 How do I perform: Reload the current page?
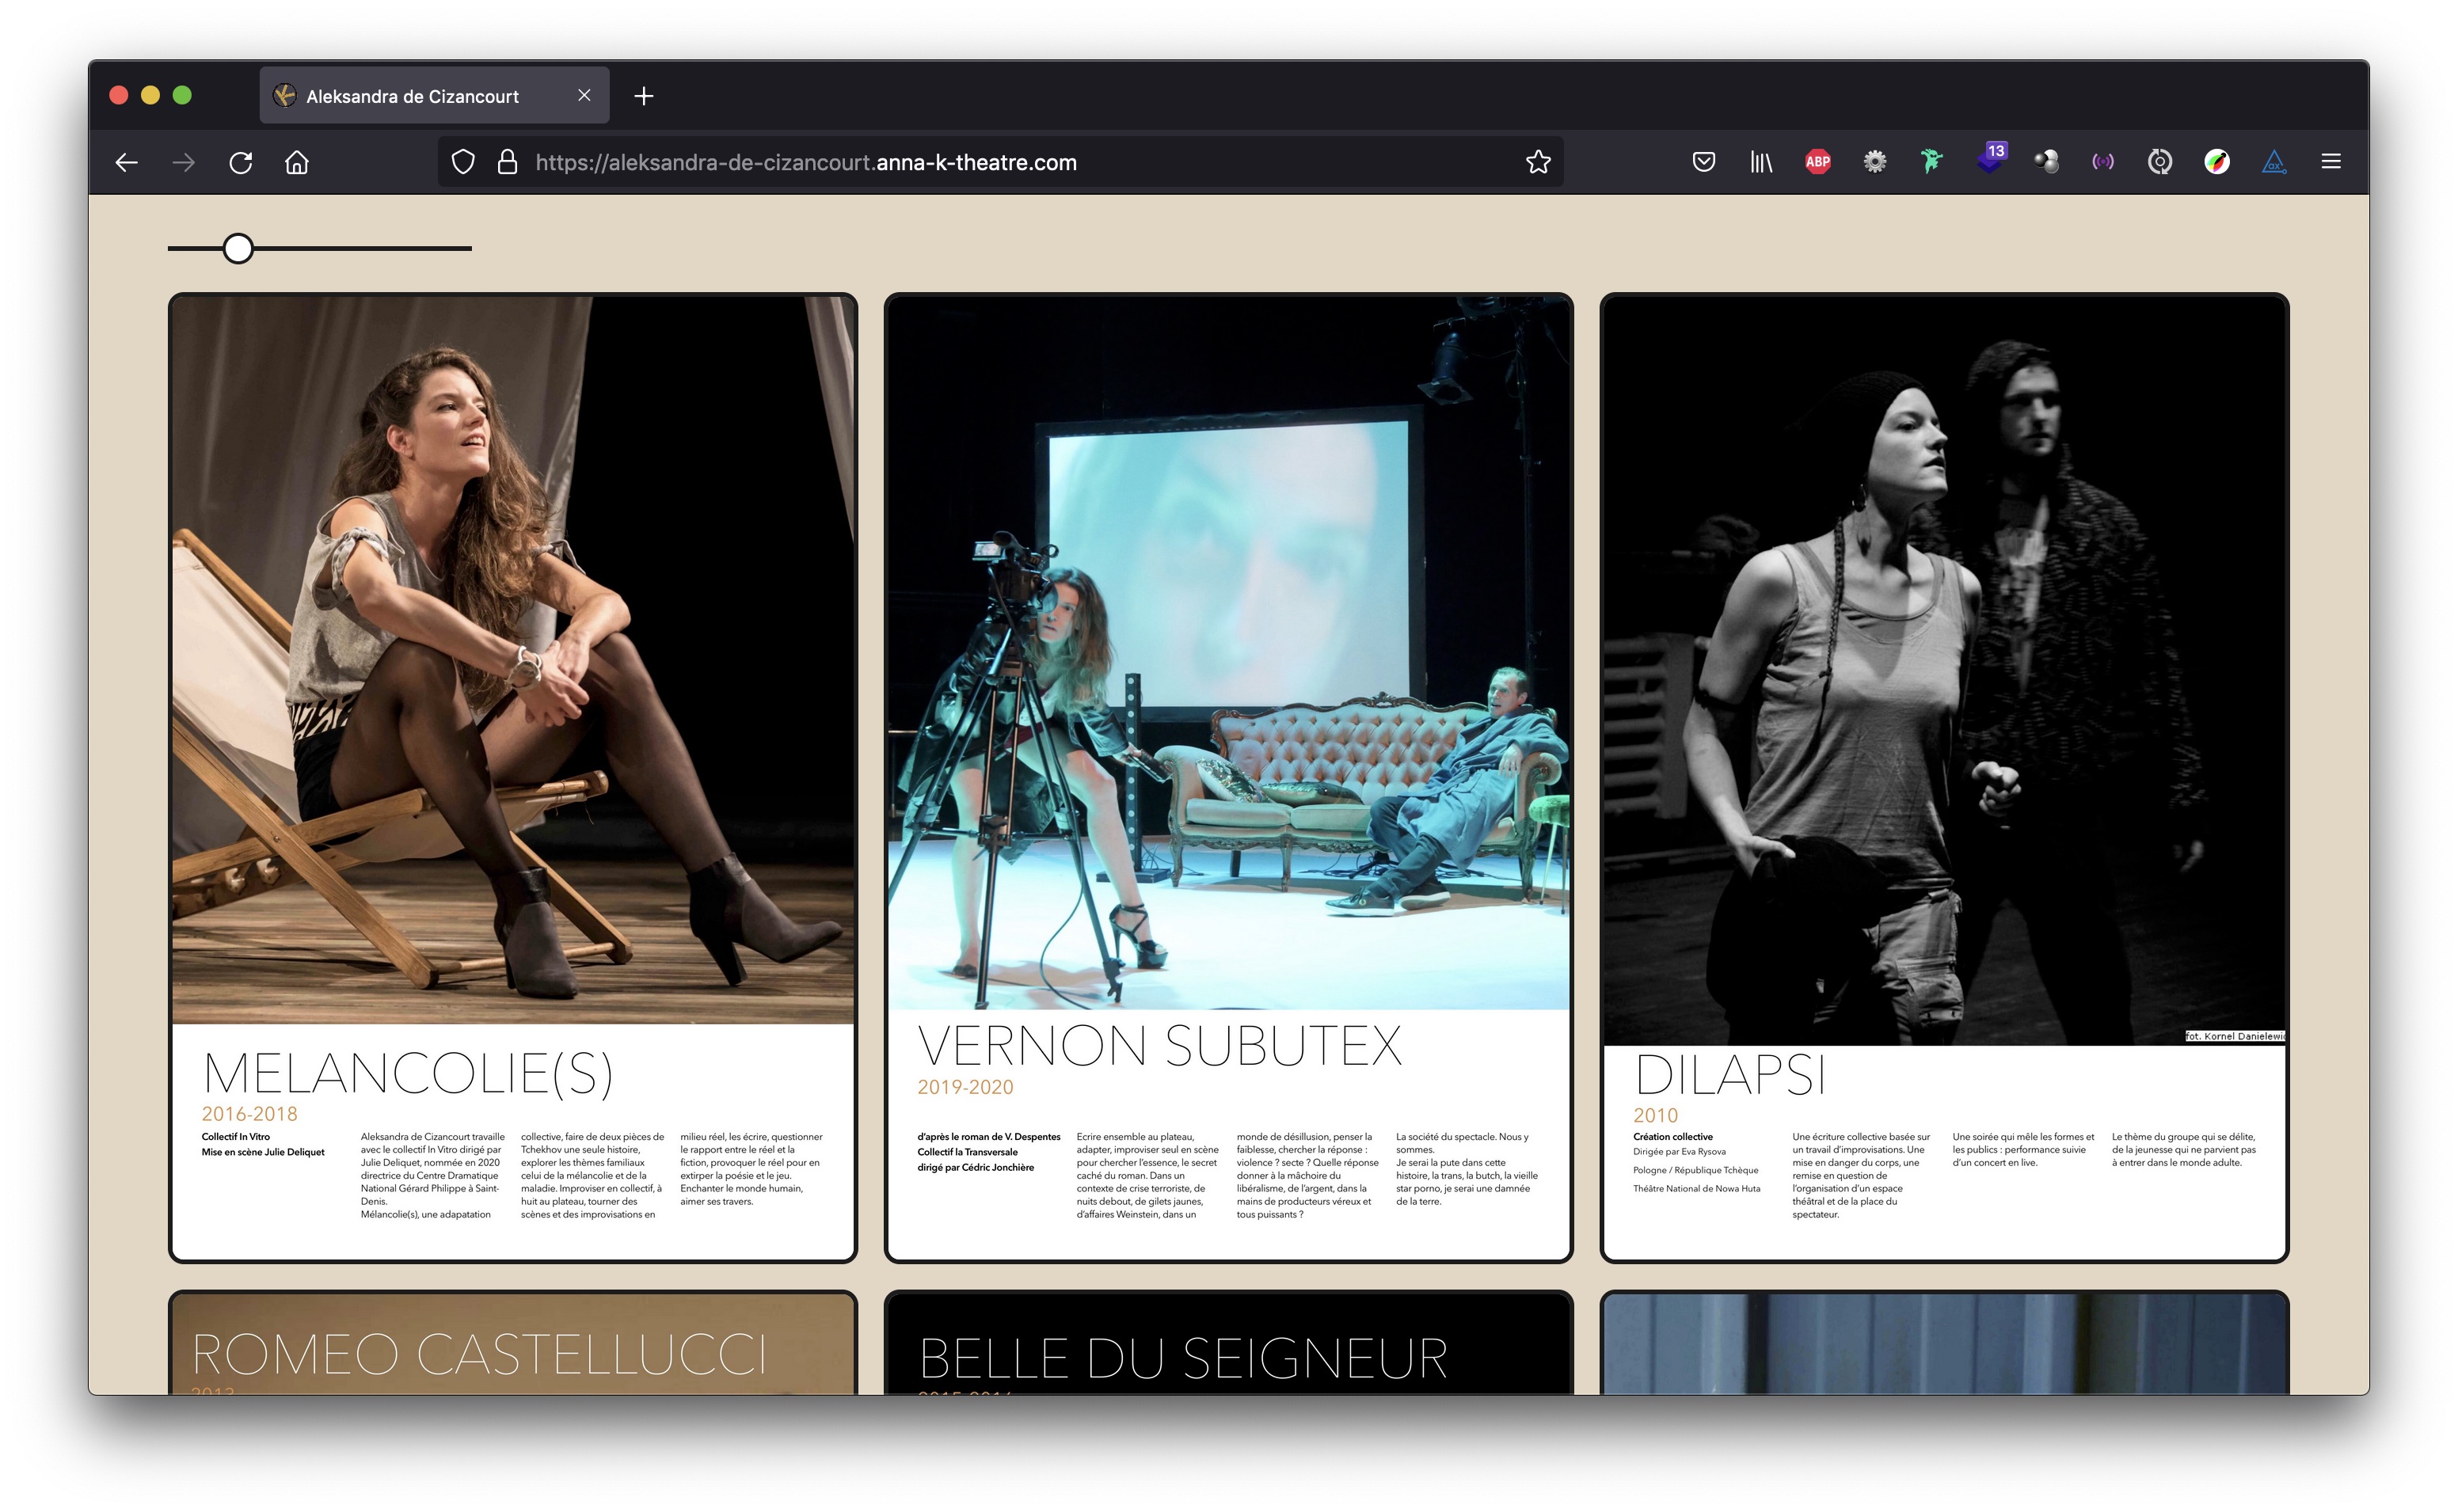coord(240,162)
